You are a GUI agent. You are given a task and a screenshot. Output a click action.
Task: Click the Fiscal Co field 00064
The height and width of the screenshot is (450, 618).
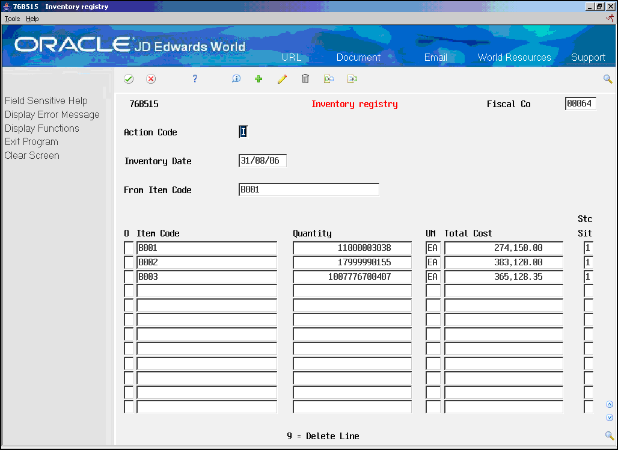pos(580,103)
